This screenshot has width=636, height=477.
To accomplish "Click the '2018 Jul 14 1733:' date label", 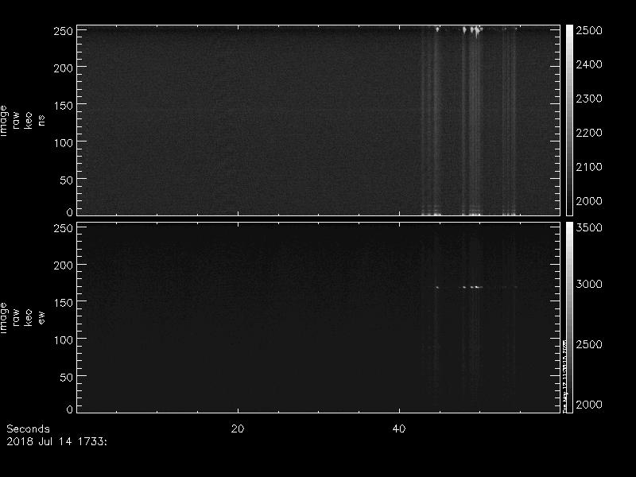I will point(56,441).
